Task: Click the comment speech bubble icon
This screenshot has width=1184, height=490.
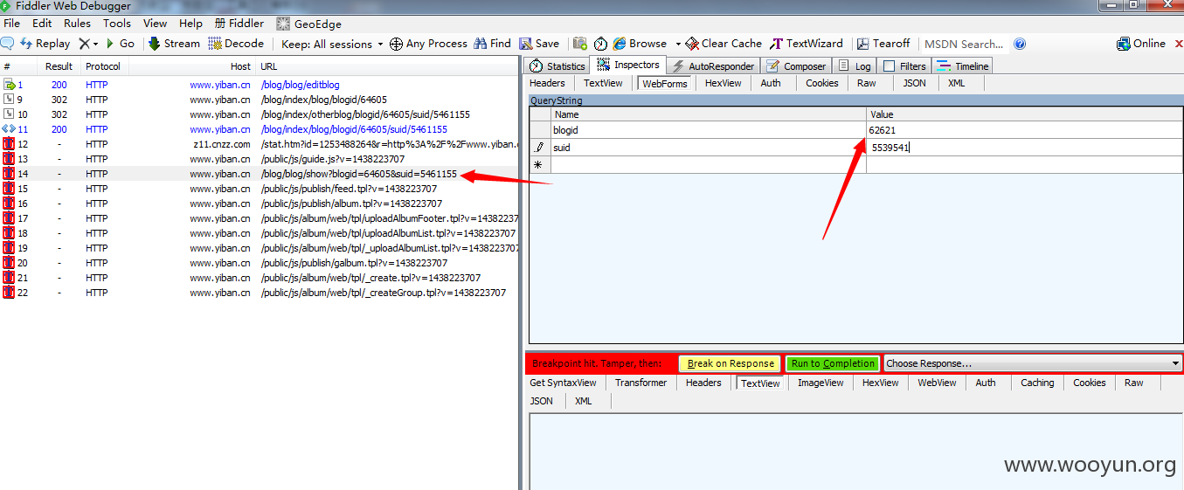Action: (x=7, y=44)
